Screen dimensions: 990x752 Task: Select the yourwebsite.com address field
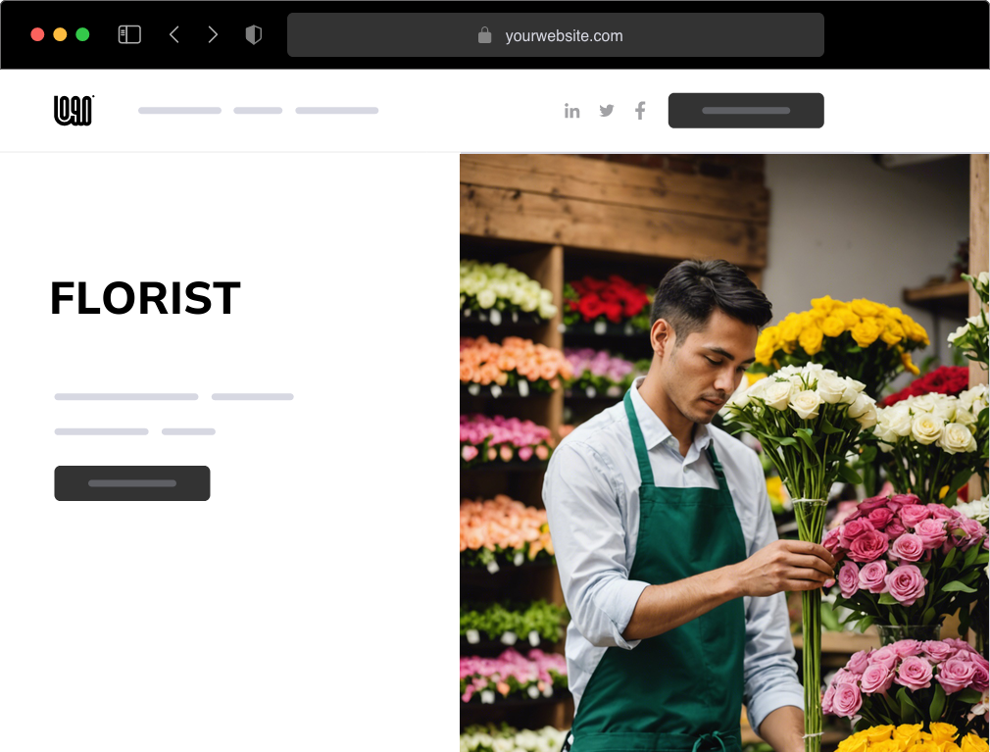[x=564, y=36]
